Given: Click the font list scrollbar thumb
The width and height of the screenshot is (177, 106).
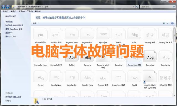Looking at the screenshot, I should pos(175,35).
